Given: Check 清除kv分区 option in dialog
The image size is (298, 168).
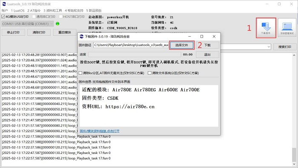Looking at the screenshot, I should (x=80, y=73).
